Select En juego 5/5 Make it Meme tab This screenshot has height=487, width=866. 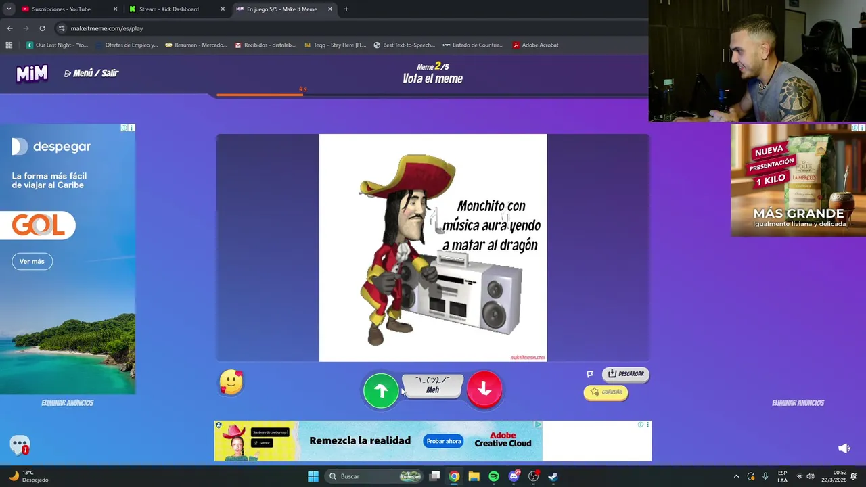pos(281,9)
